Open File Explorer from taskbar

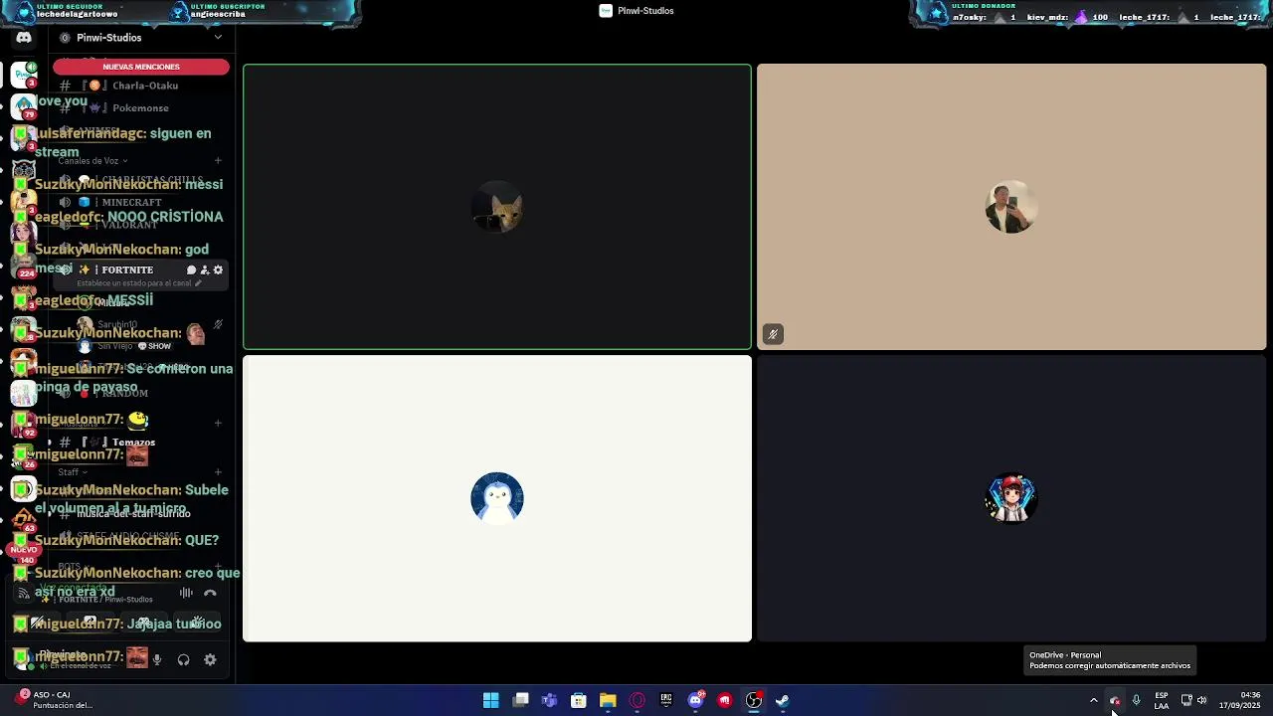608,701
